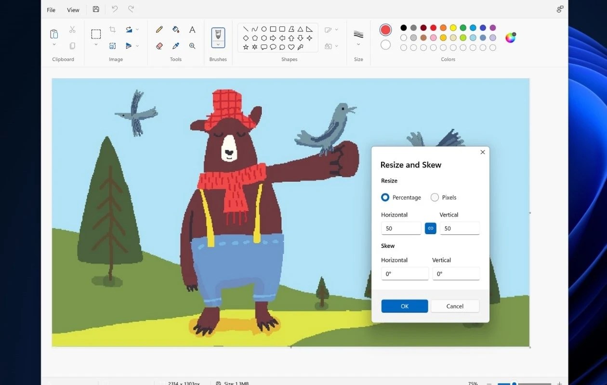Select the Text tool
Screen dimensions: 607x385
tap(192, 29)
